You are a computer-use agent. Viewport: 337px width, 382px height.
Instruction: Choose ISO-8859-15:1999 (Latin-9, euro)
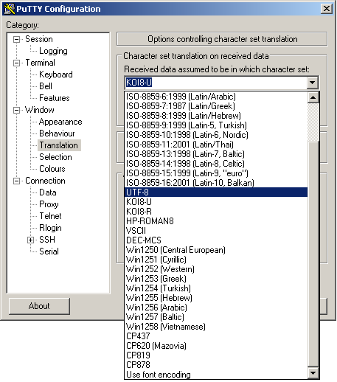(216, 173)
